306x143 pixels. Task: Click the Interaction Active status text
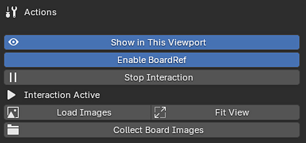click(x=62, y=95)
